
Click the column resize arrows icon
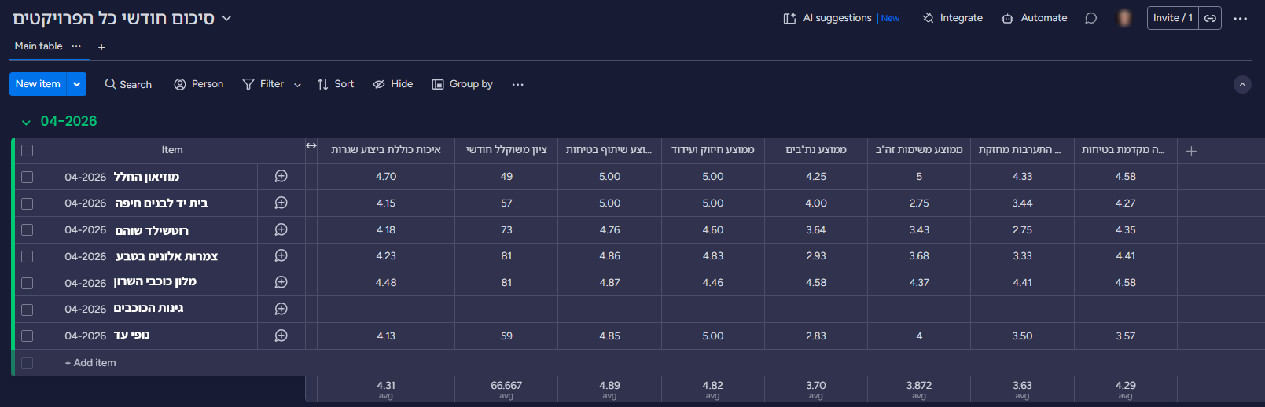311,145
